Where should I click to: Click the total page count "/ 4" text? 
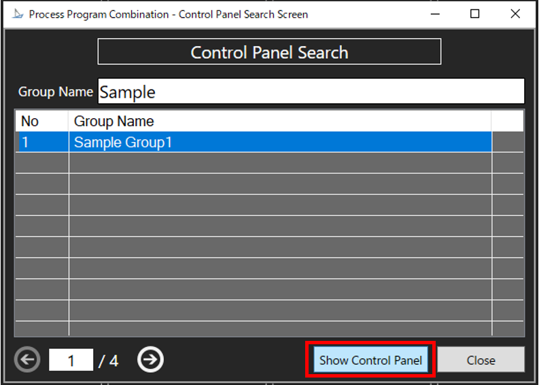109,361
